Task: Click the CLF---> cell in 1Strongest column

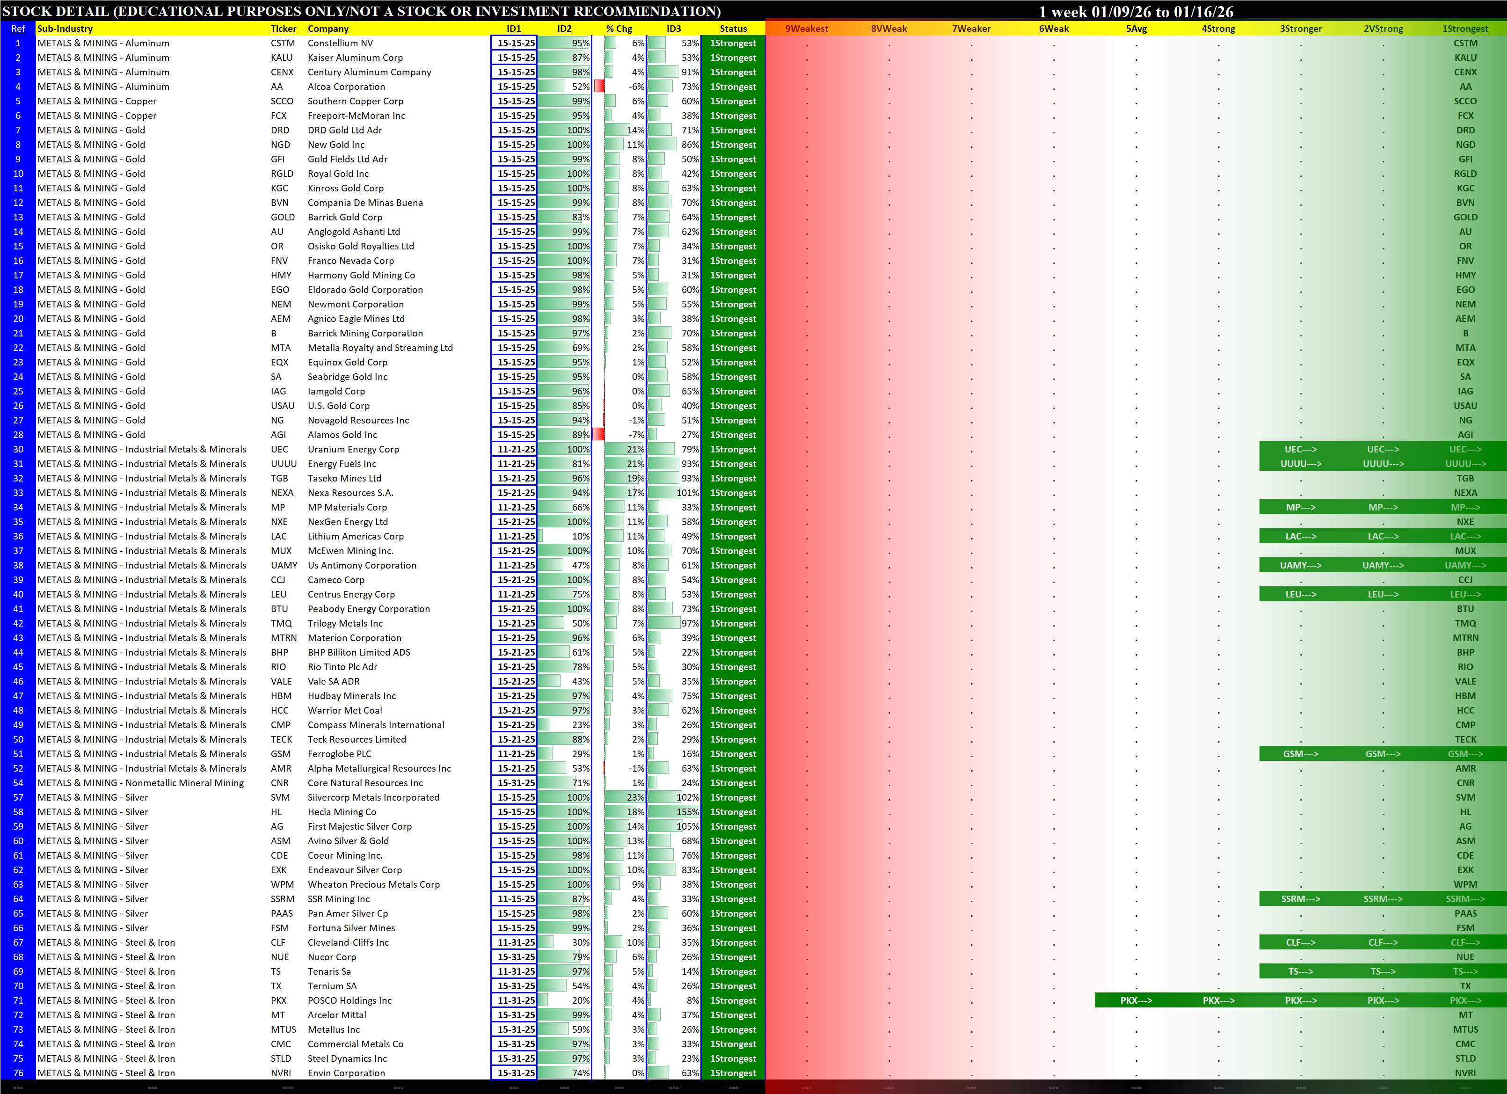Action: (1465, 942)
